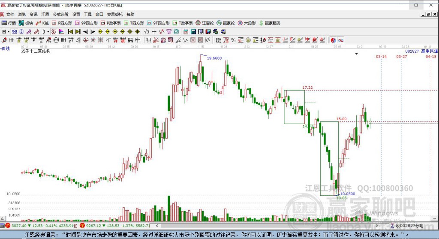Click the Shanghai index 3027.40 status entry
The width and height of the screenshot is (439, 239).
pos(41,226)
